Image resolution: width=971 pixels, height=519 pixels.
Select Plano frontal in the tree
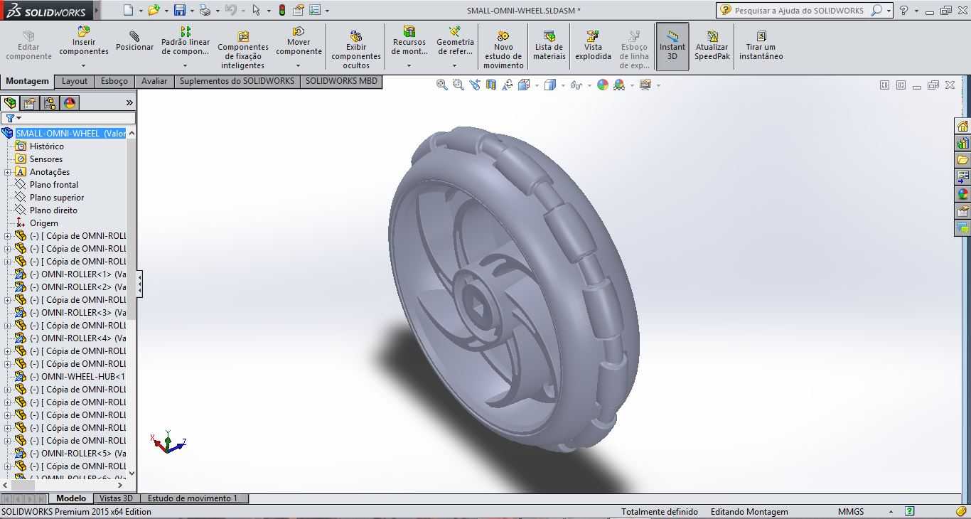54,185
